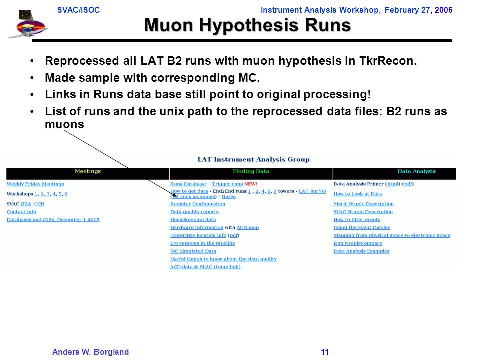Open the Rates link
Screen dimensions: 480x360
coord(229,197)
